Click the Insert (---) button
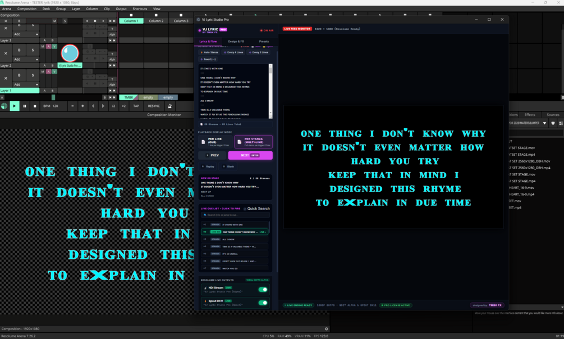Viewport: 564px width, 339px height. pyautogui.click(x=208, y=59)
